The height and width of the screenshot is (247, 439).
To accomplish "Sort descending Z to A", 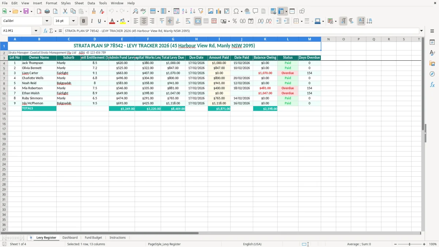I will click(x=193, y=11).
